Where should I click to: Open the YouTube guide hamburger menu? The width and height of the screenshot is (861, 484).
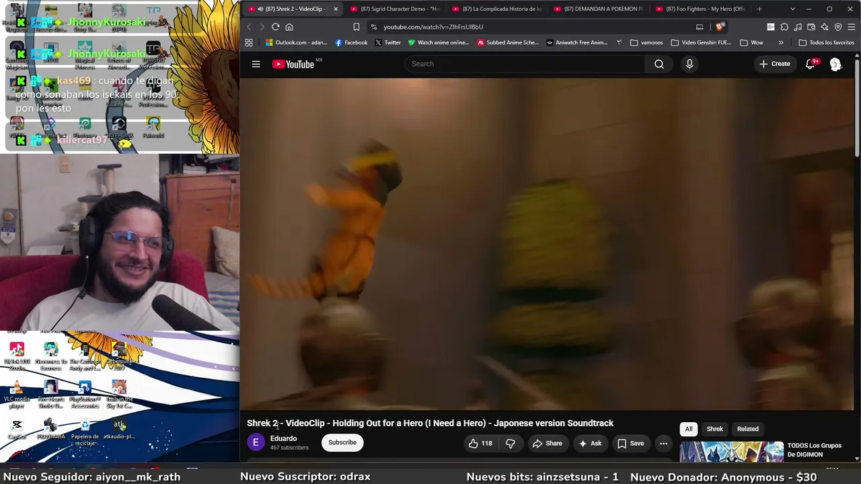tap(256, 64)
